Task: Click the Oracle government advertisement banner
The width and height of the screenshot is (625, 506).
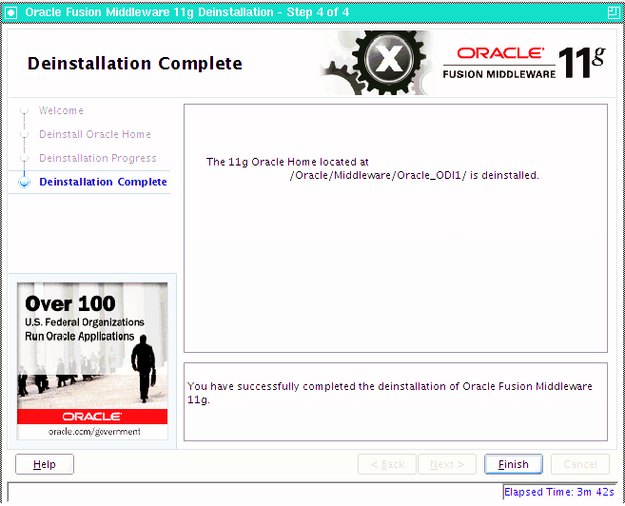Action: pyautogui.click(x=92, y=361)
